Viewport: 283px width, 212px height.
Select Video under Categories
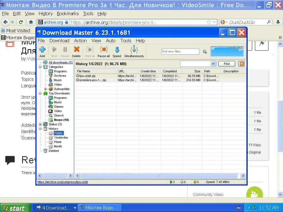58,84
